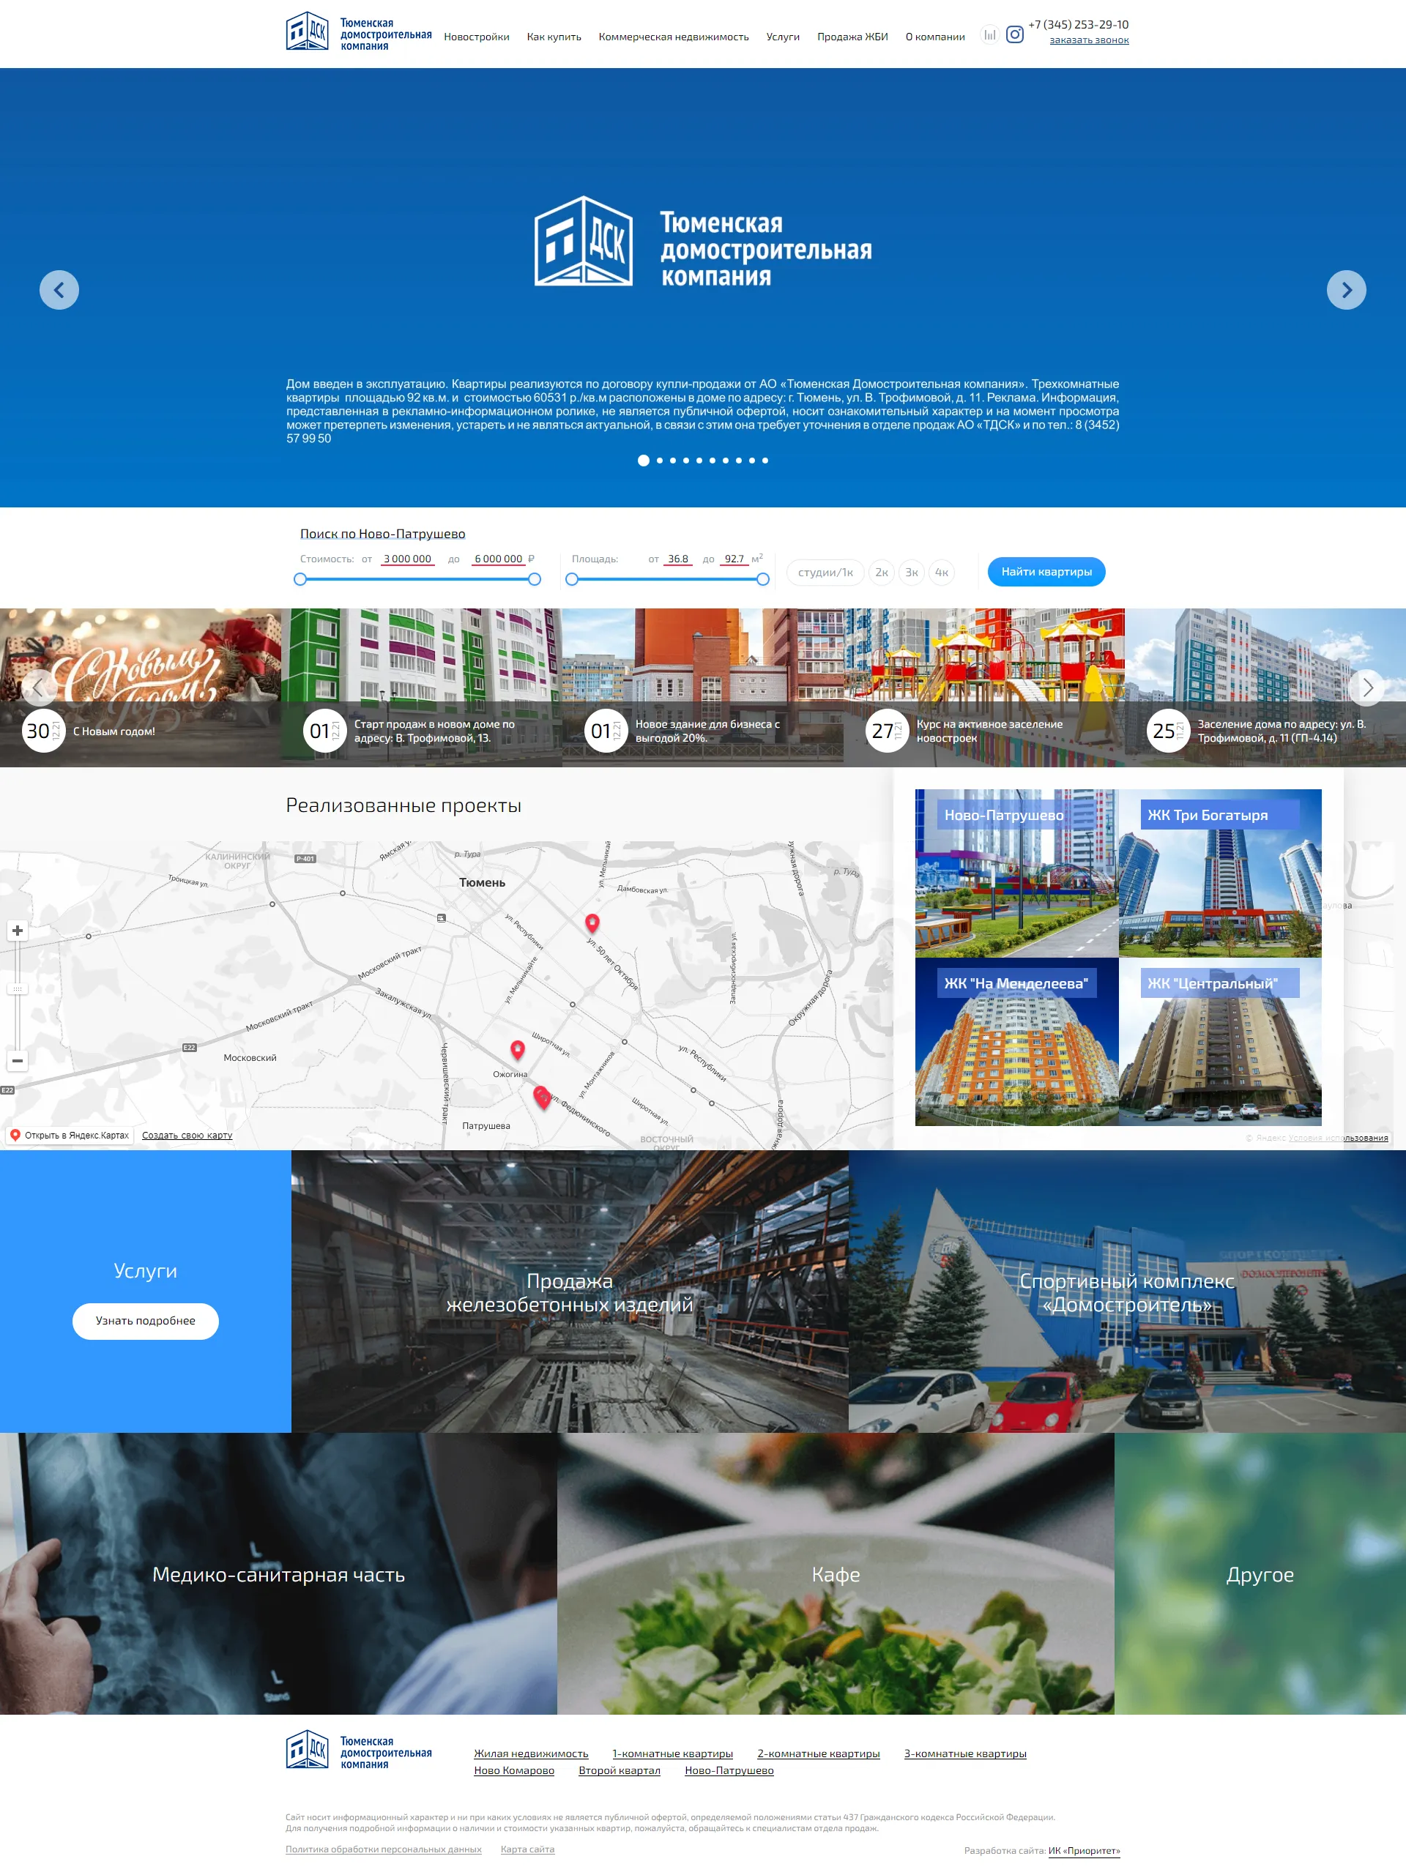The height and width of the screenshot is (1867, 1406).
Task: Click the footer company logo
Action: [x=359, y=1751]
